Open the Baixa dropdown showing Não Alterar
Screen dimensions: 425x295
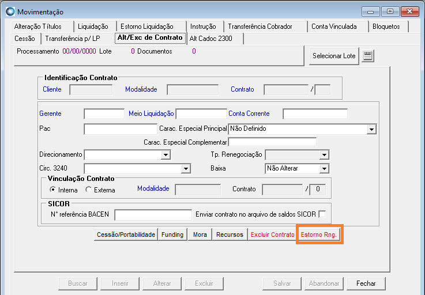click(x=324, y=169)
